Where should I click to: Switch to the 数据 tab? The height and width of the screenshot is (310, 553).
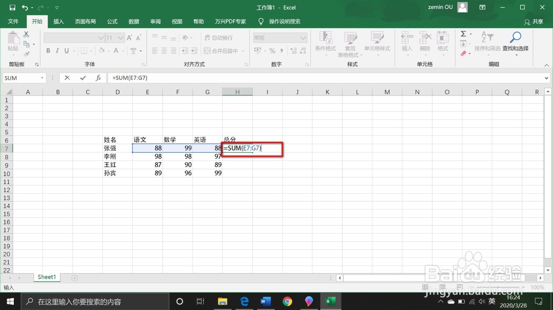pyautogui.click(x=134, y=22)
